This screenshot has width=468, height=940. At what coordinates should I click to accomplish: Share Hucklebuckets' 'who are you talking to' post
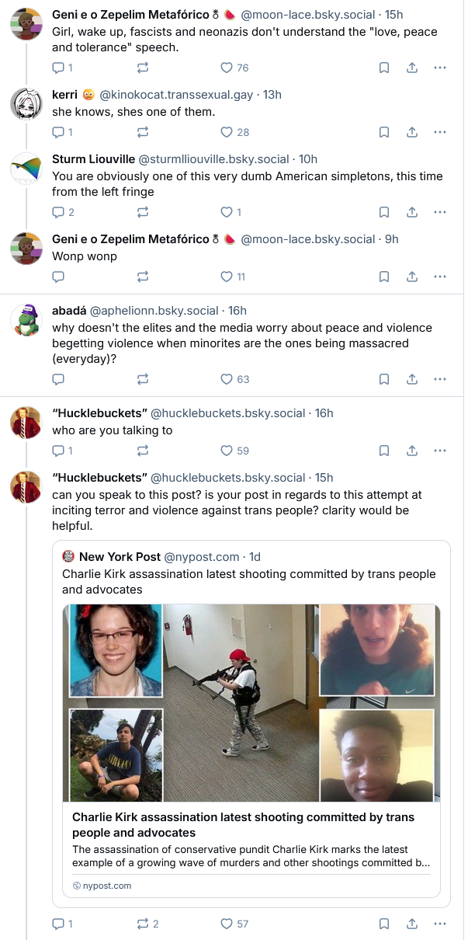coord(412,451)
